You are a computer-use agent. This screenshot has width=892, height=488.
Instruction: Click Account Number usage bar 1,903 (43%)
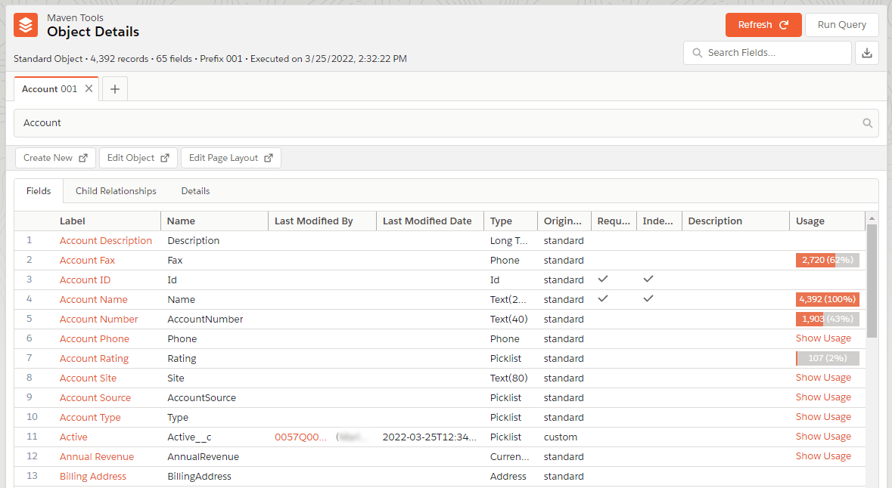point(828,320)
